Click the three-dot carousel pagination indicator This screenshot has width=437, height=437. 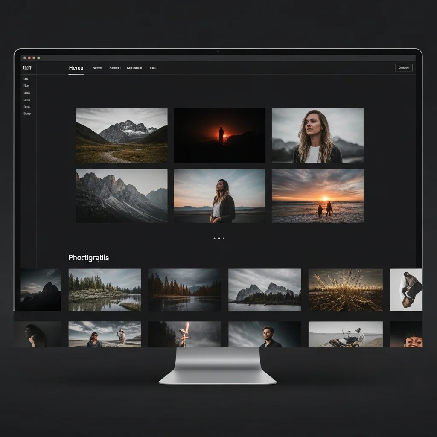[x=219, y=238]
